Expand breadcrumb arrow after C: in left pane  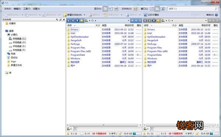[96, 21]
